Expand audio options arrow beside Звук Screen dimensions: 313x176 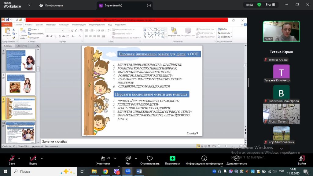[x=19, y=158]
